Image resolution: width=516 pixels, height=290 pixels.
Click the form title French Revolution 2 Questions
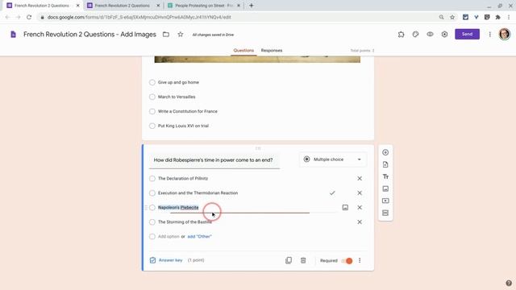89,34
